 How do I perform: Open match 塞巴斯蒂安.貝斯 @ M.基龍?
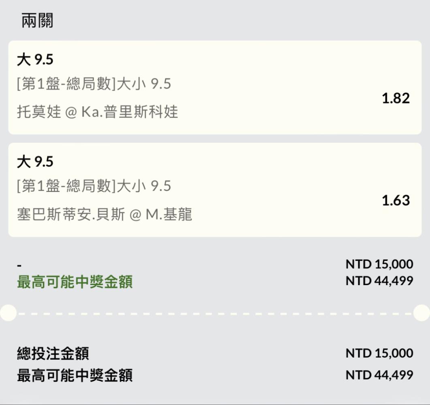(104, 214)
